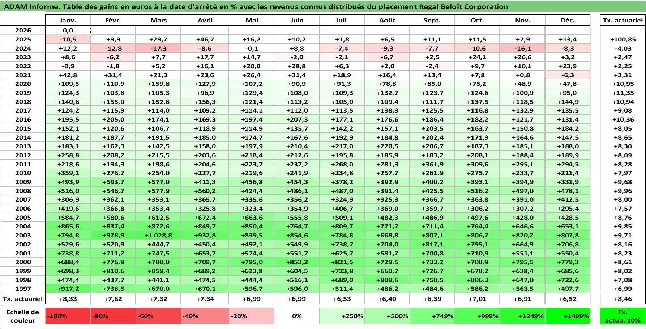Select the +917,2 cell in 1997

(x=68, y=289)
